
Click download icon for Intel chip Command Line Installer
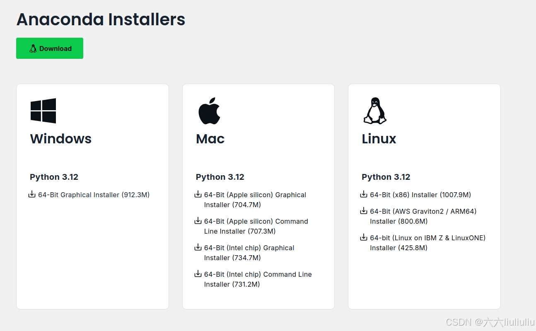pyautogui.click(x=198, y=273)
